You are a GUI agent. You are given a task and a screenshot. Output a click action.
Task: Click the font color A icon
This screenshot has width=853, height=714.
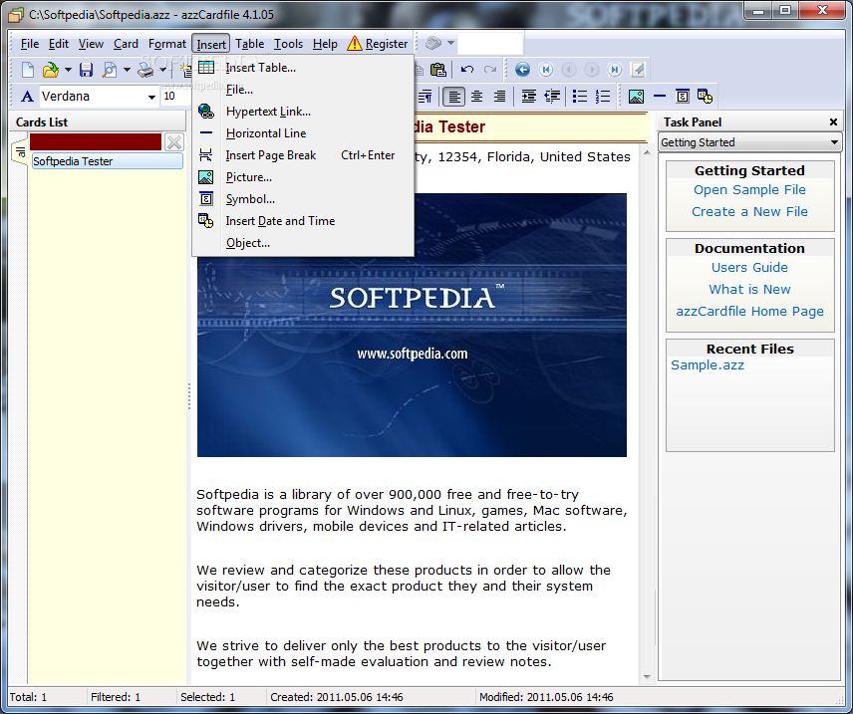(27, 97)
